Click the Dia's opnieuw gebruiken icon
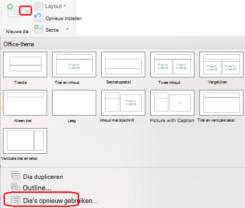The width and height of the screenshot is (245, 208). click(16, 199)
